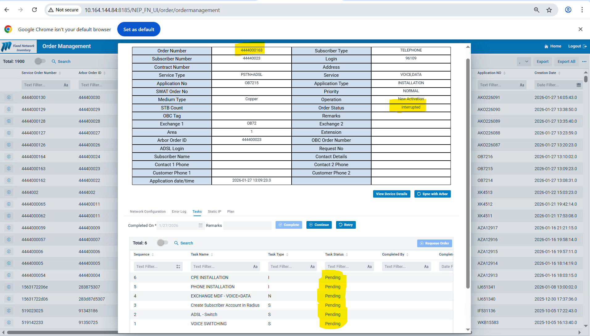Click the Logout icon
This screenshot has width=590, height=336.
[x=585, y=46]
